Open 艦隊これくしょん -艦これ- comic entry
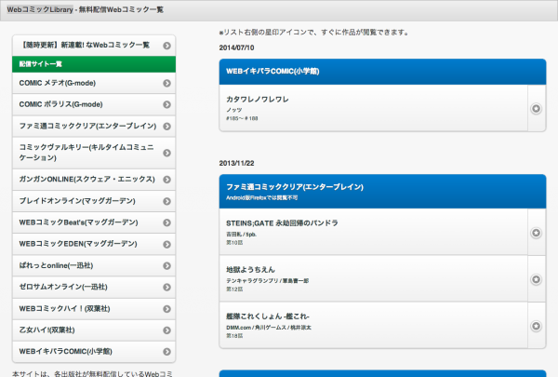 pos(373,325)
